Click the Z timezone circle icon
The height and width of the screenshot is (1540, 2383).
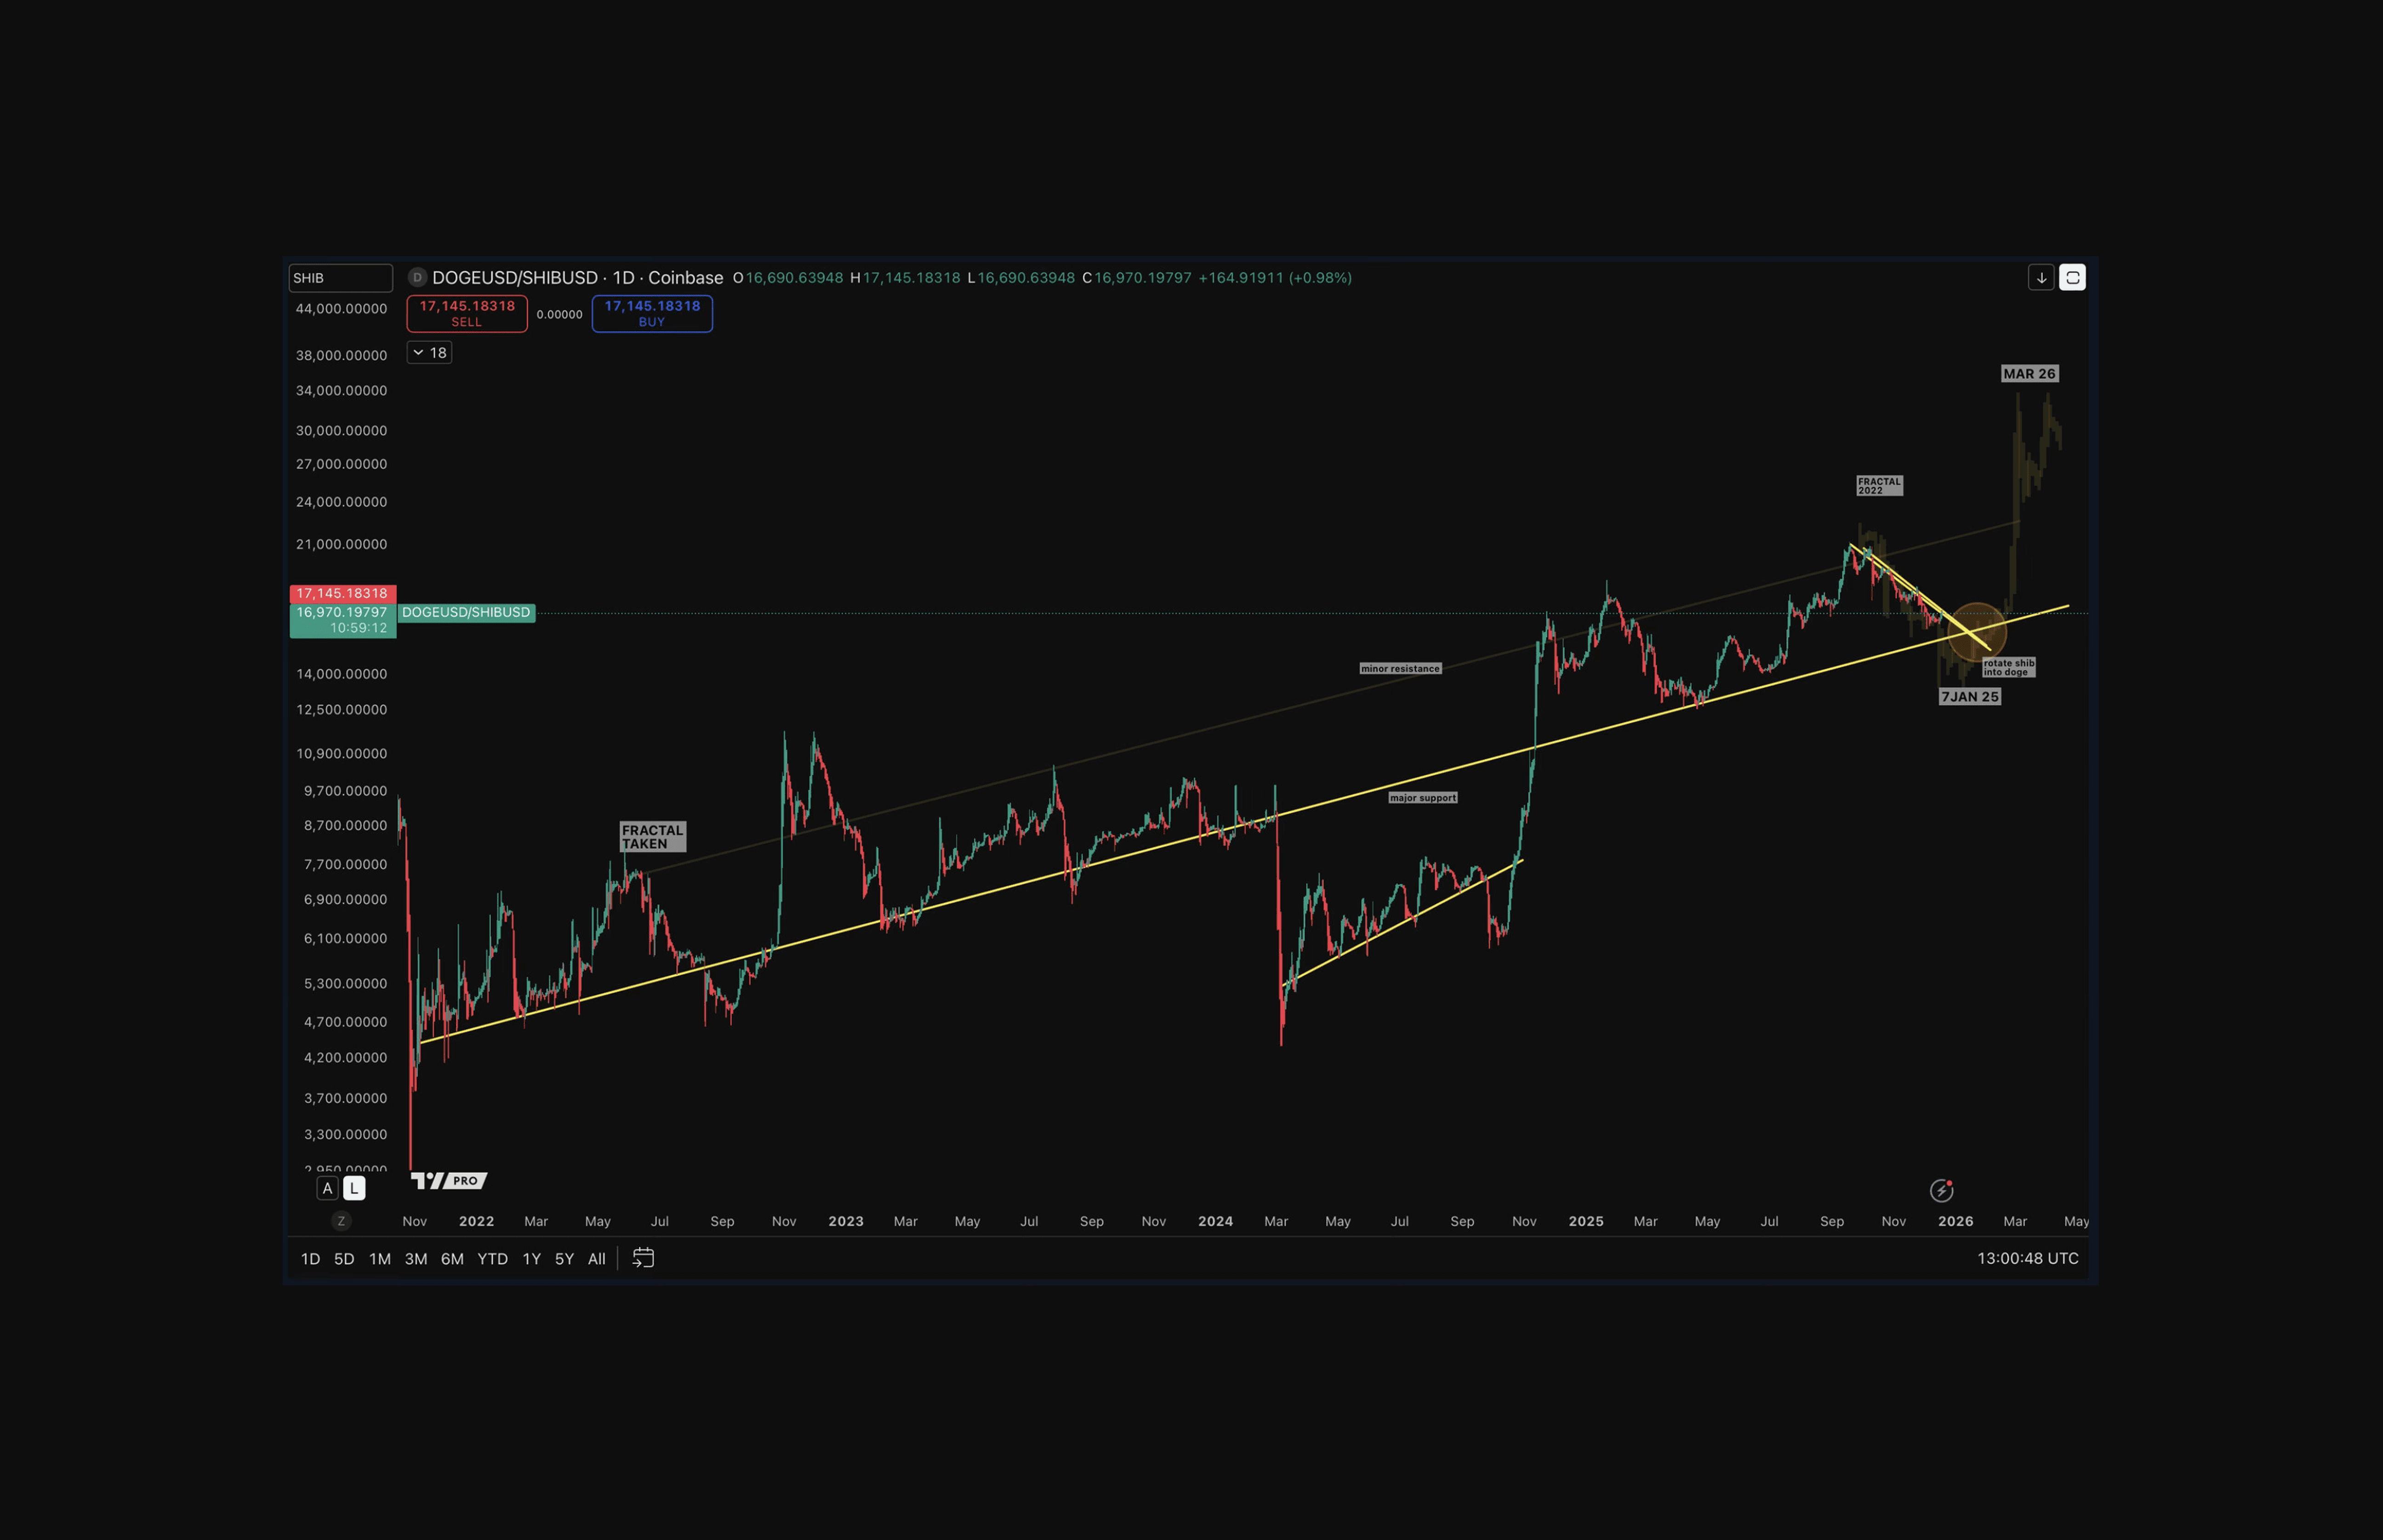coord(341,1221)
